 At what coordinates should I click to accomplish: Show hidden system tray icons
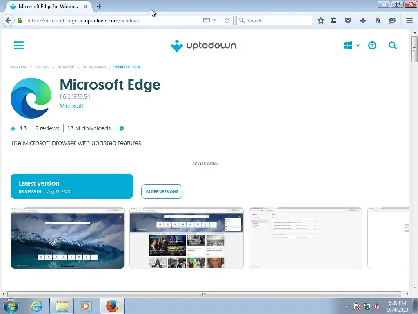tap(347, 306)
